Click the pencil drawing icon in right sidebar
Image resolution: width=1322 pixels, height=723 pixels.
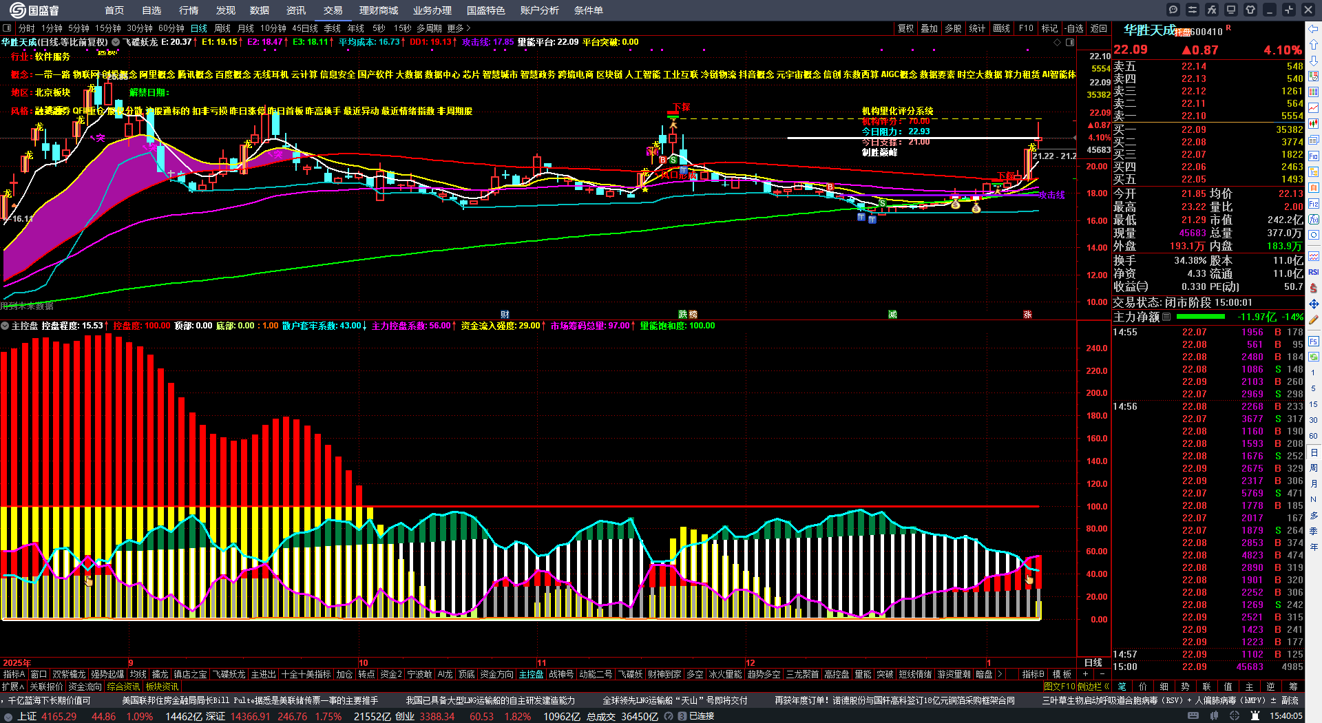click(x=1314, y=319)
